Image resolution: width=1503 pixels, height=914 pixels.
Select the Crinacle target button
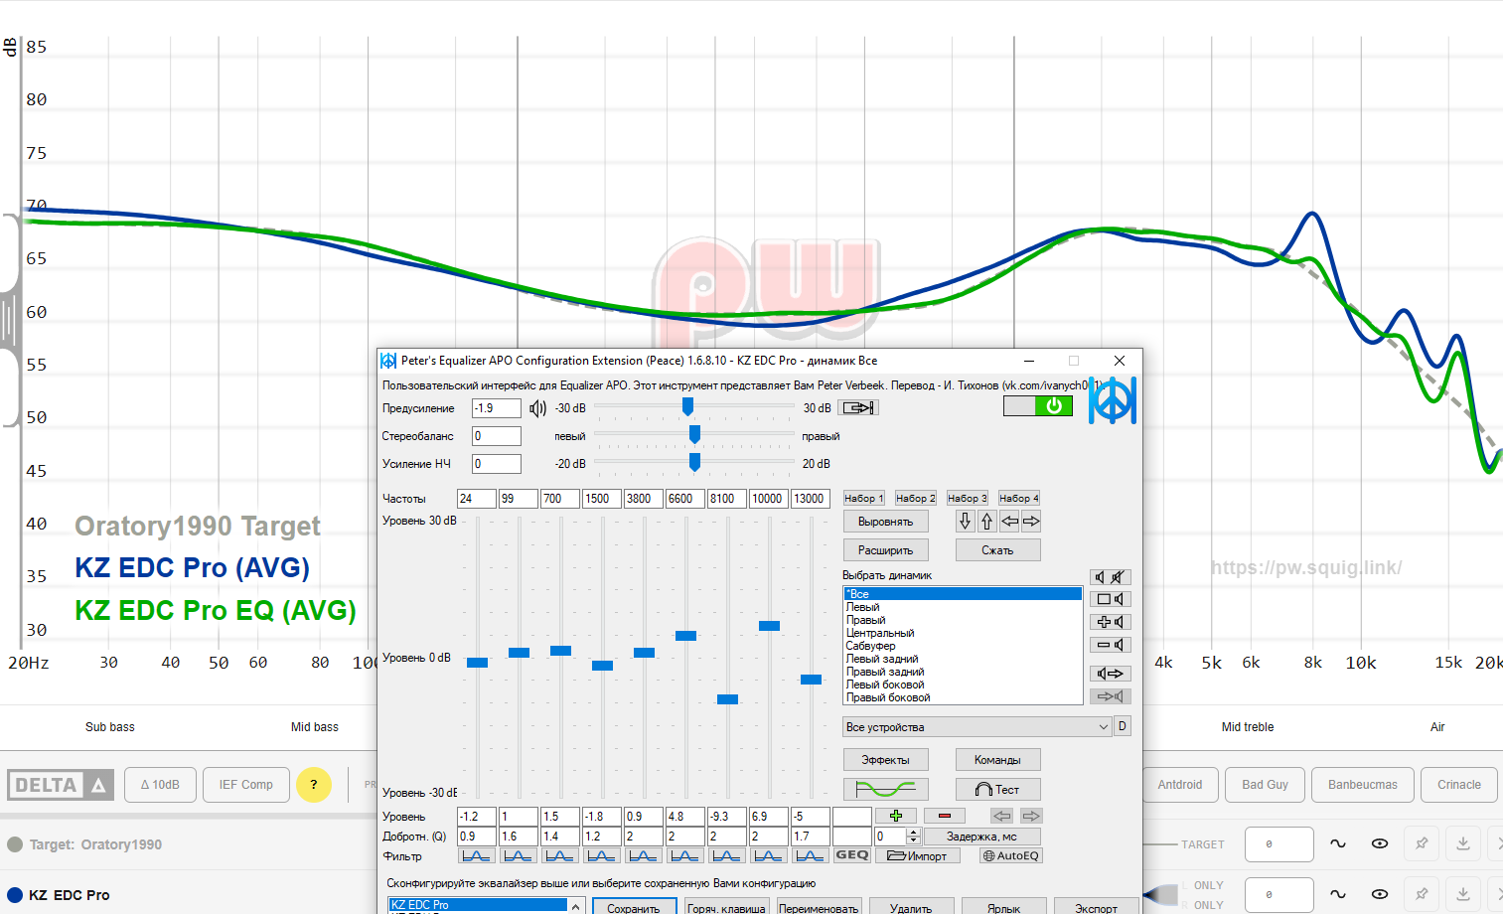click(x=1459, y=785)
